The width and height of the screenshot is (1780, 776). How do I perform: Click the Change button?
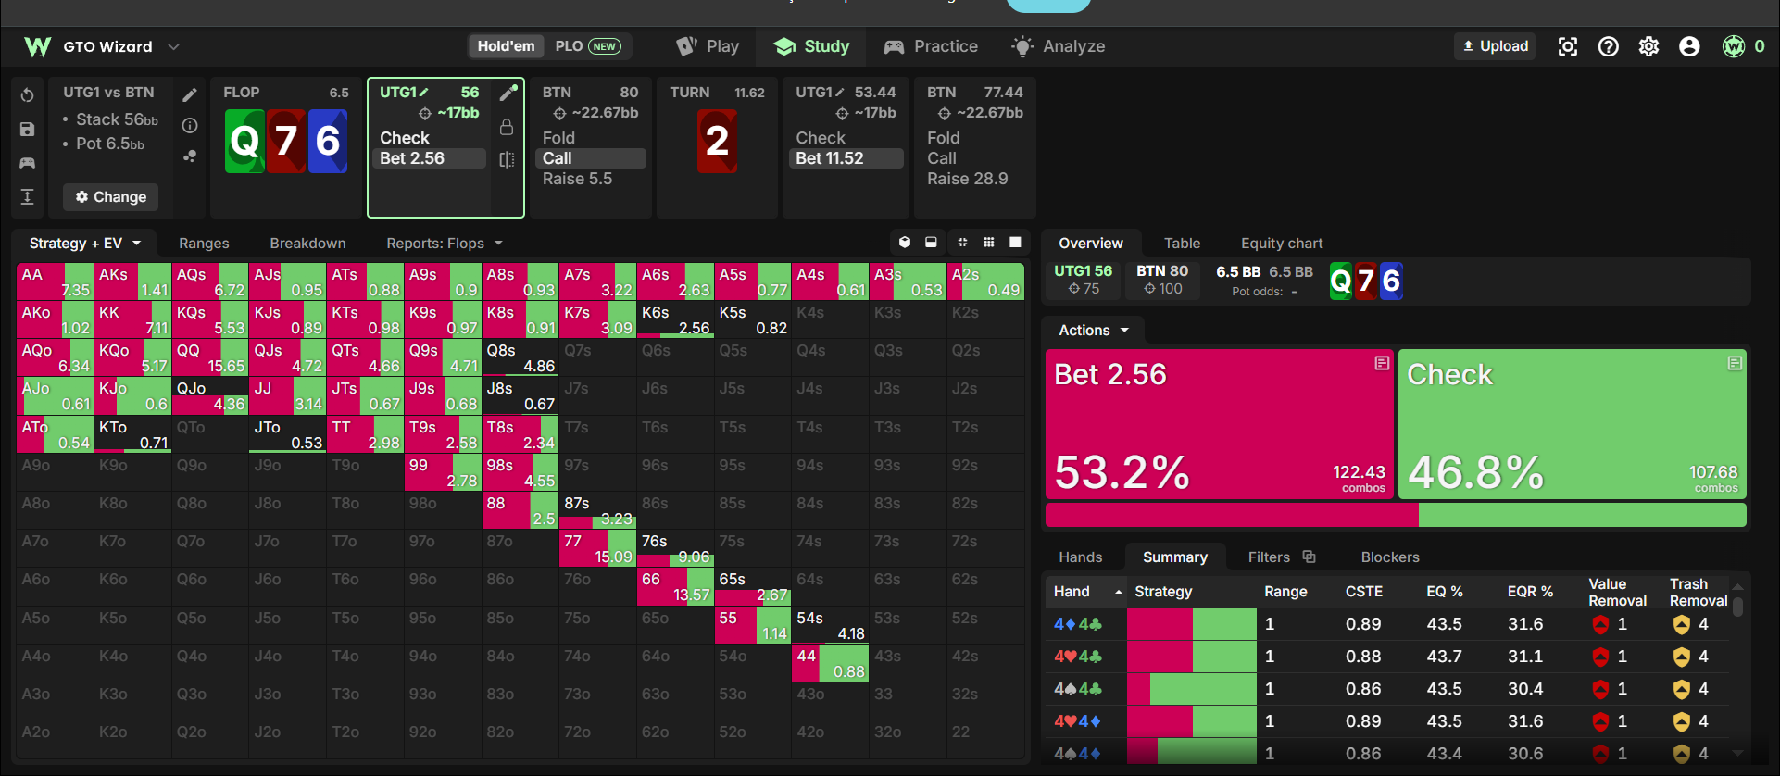pos(111,196)
